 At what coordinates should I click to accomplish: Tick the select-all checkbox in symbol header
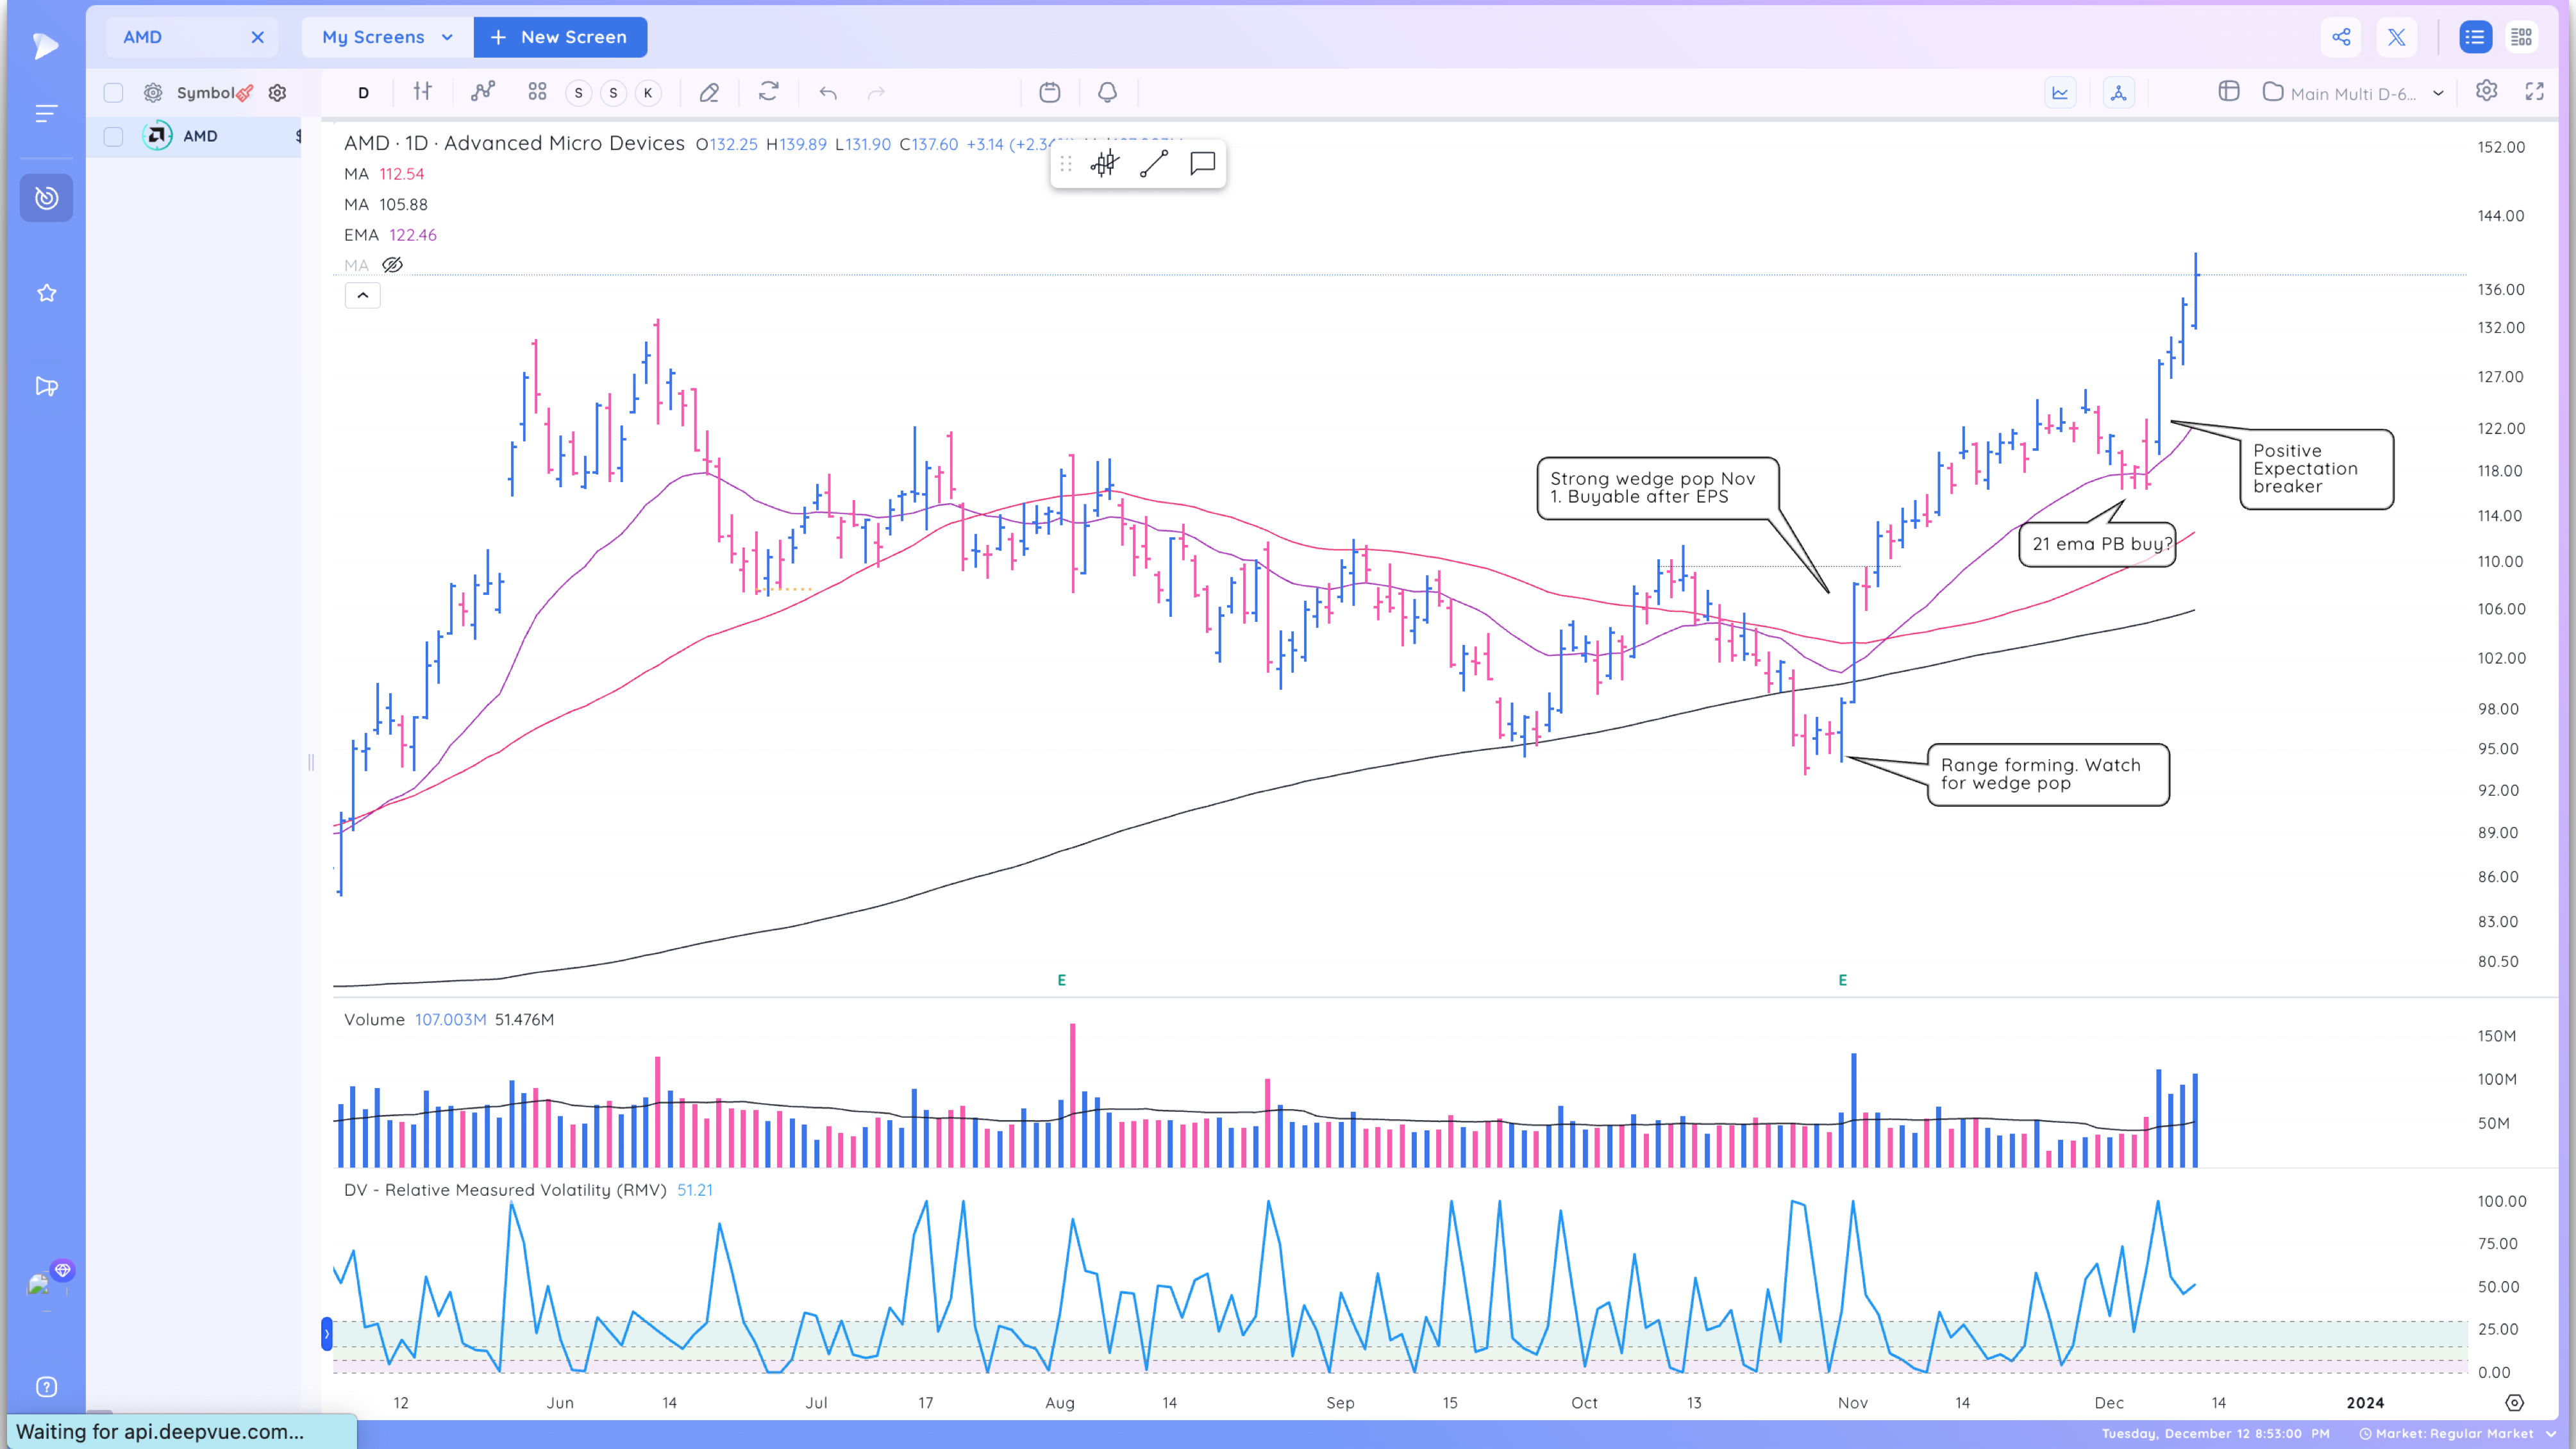pos(113,93)
